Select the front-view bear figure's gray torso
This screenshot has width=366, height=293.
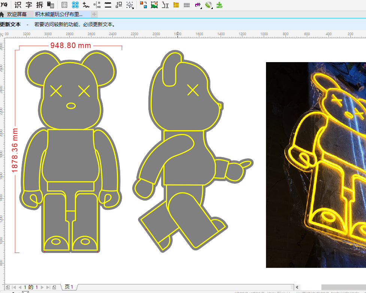70,155
